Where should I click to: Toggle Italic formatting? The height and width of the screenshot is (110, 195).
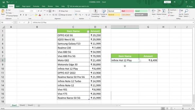click(x=23, y=15)
